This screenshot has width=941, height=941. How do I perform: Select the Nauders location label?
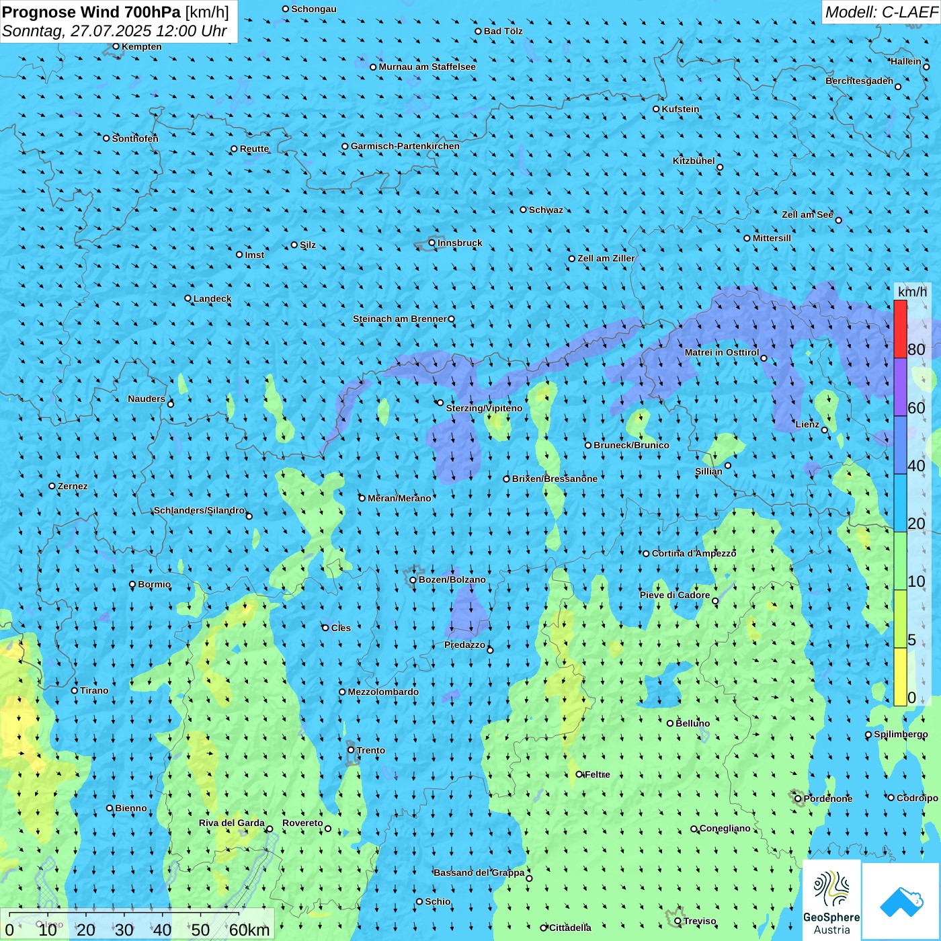coord(147,399)
